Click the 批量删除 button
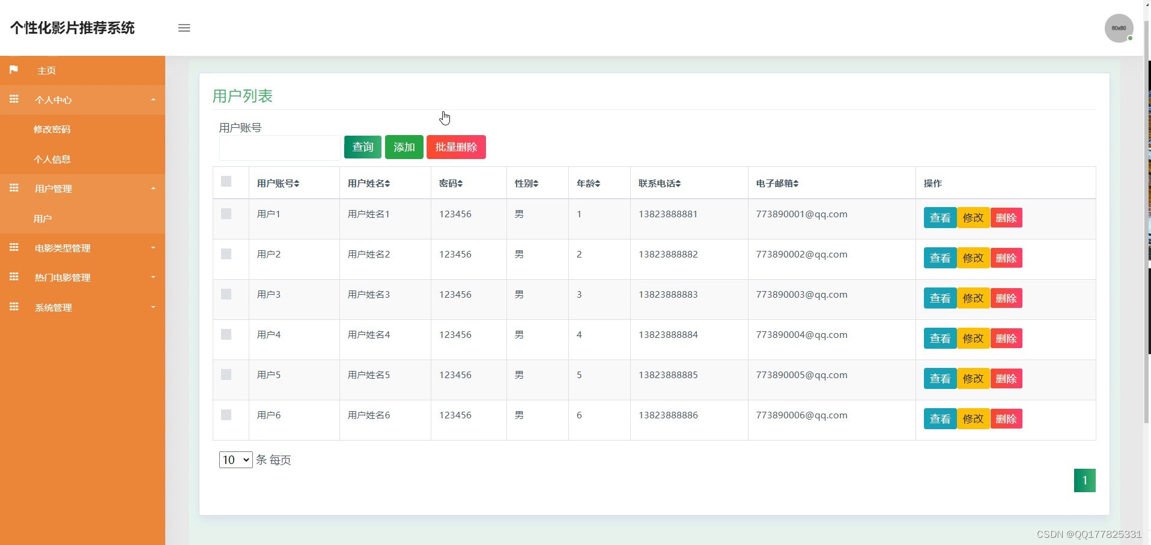The image size is (1151, 545). pos(457,147)
